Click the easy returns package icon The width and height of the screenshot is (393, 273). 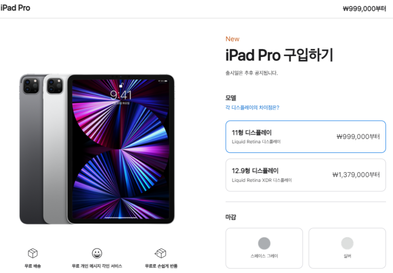click(161, 253)
